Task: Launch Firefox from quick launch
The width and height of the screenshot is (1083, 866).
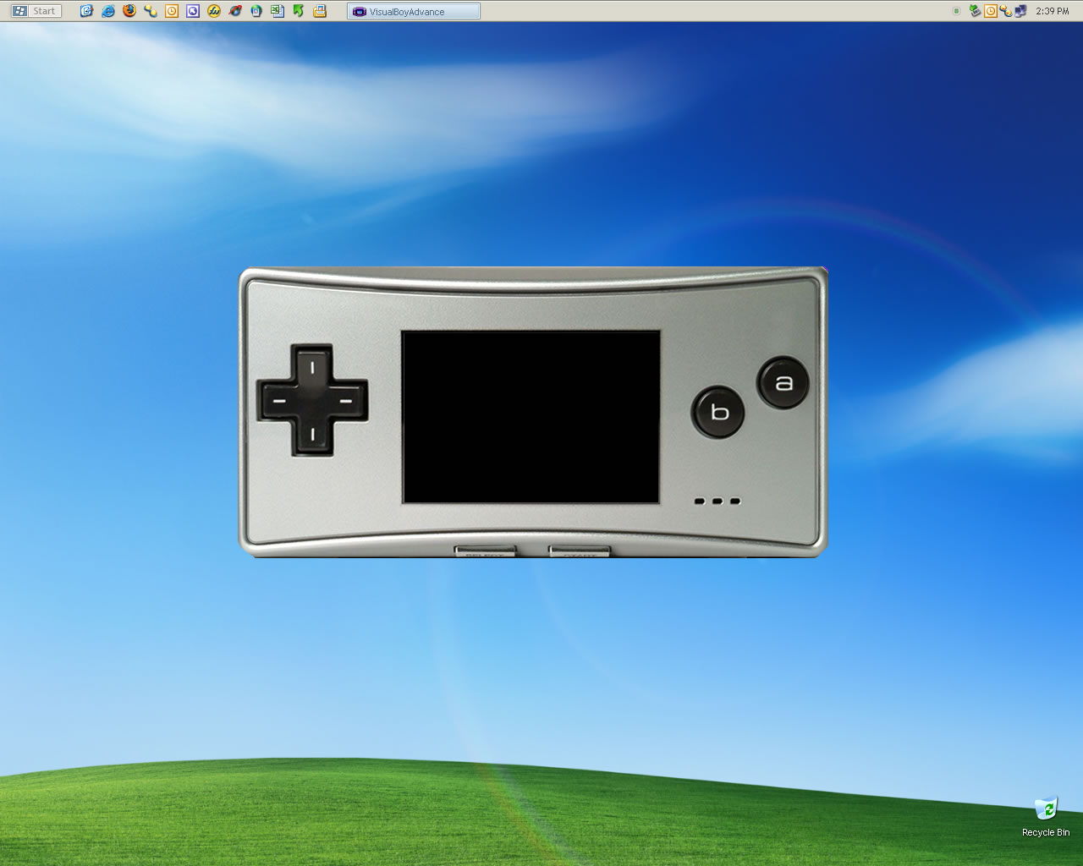Action: [x=129, y=11]
